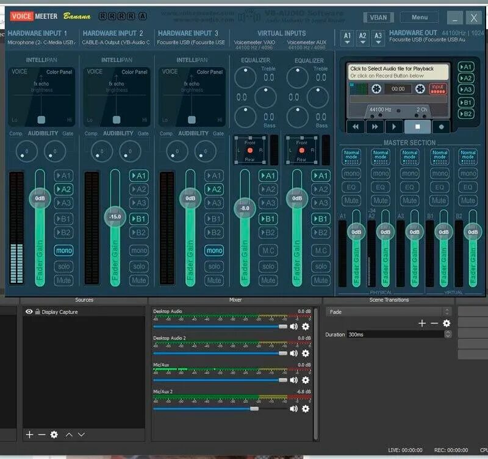Click the Sources panel header in OBS

click(x=84, y=300)
